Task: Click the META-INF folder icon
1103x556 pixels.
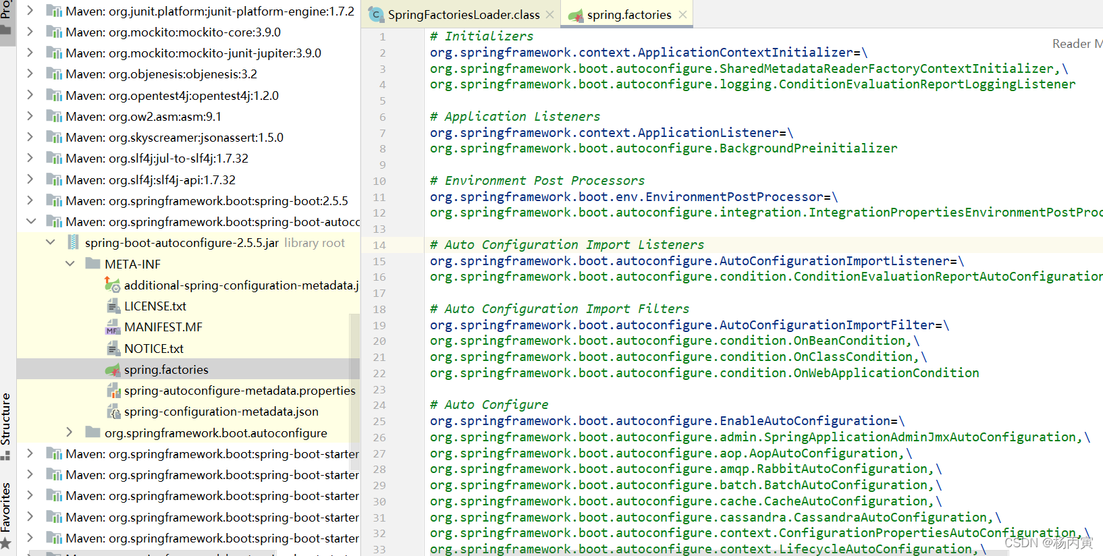Action: click(x=93, y=264)
